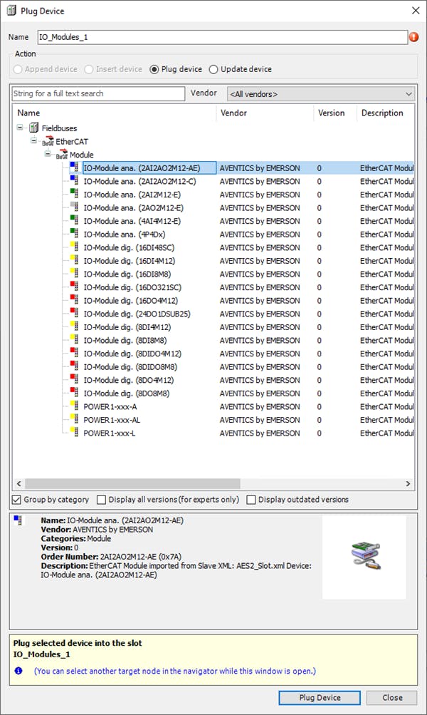Click the icon of POWER1-xxx-L module
The height and width of the screenshot is (715, 427).
tap(74, 431)
